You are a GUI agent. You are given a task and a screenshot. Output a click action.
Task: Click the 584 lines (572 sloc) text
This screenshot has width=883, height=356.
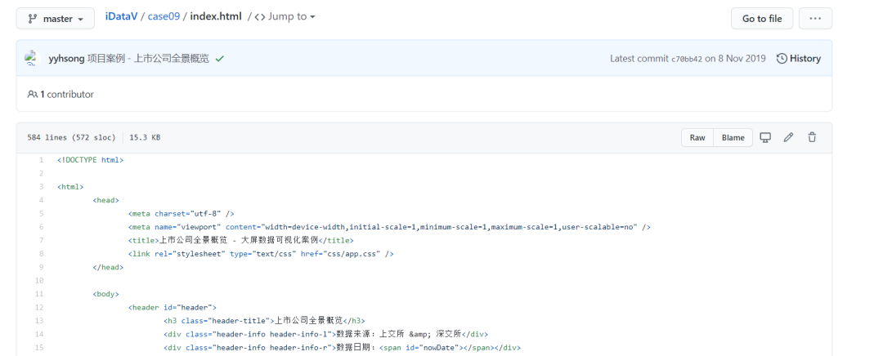click(x=71, y=138)
